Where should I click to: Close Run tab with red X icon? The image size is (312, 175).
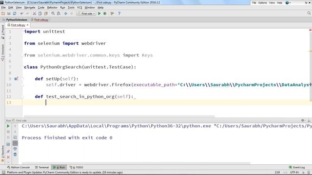(8, 157)
